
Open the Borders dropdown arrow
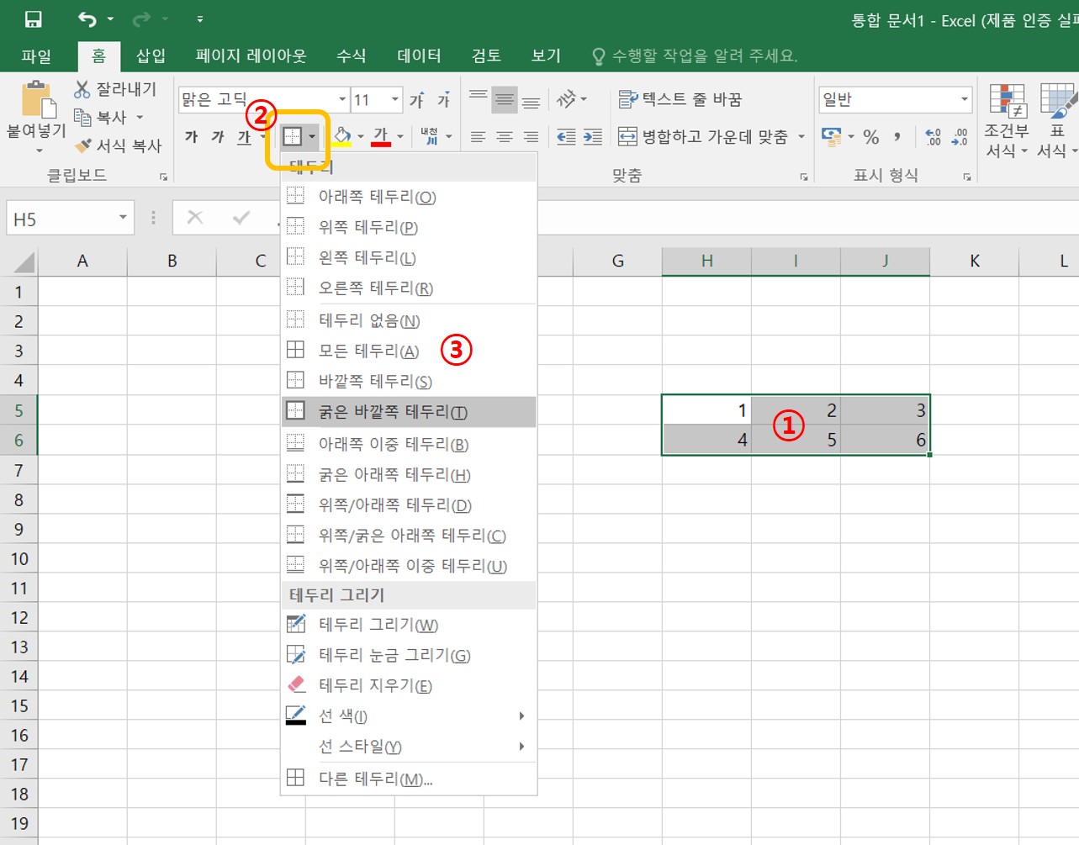pos(312,136)
